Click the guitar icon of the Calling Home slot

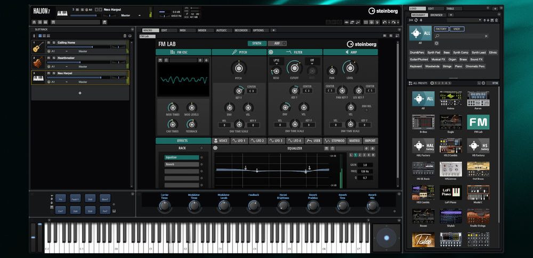point(38,47)
